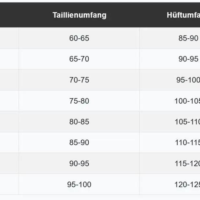The width and height of the screenshot is (200, 200).
Task: Select the 80-85 waist cell
Action: click(79, 122)
